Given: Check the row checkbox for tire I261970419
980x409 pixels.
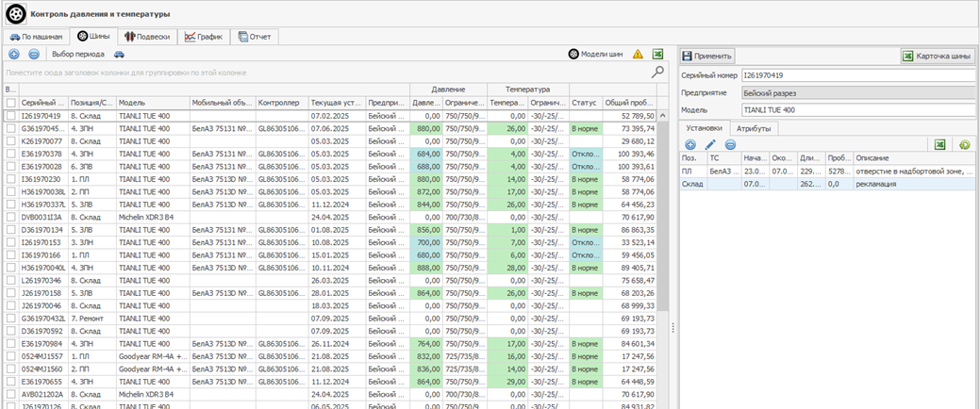Looking at the screenshot, I should pos(10,116).
